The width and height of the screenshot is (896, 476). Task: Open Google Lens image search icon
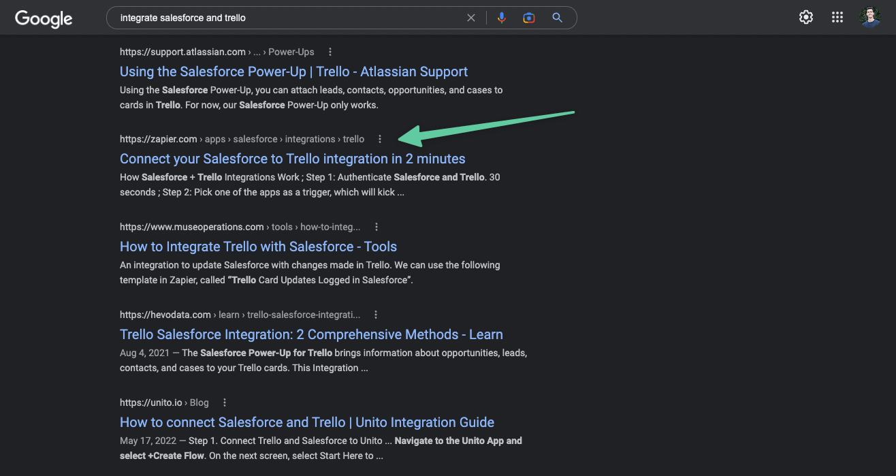[529, 18]
